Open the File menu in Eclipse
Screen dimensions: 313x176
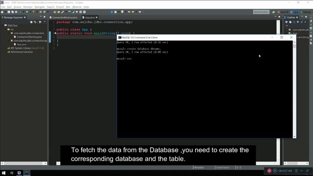[x=3, y=7]
